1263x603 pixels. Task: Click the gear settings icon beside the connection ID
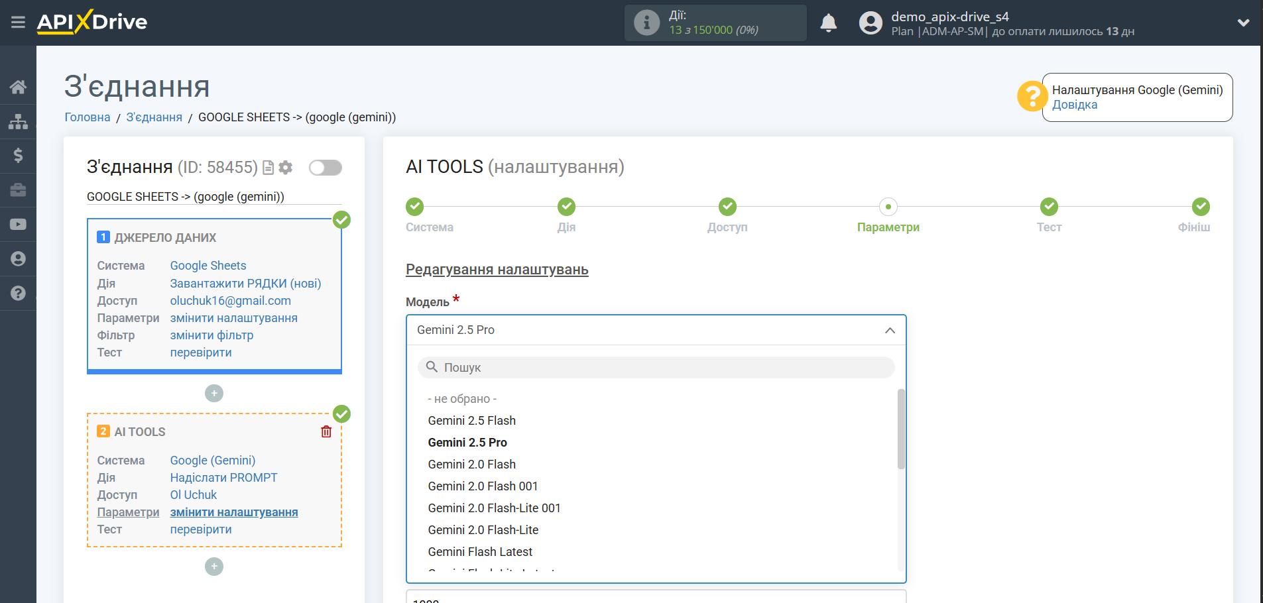(x=286, y=168)
